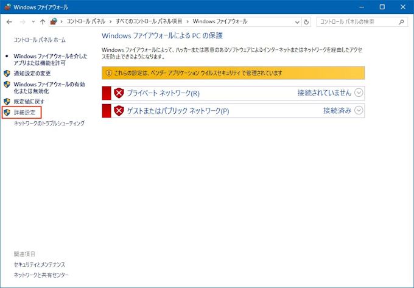The height and width of the screenshot is (288, 414).
Task: Open 既定値に戻す link
Action: [x=29, y=102]
